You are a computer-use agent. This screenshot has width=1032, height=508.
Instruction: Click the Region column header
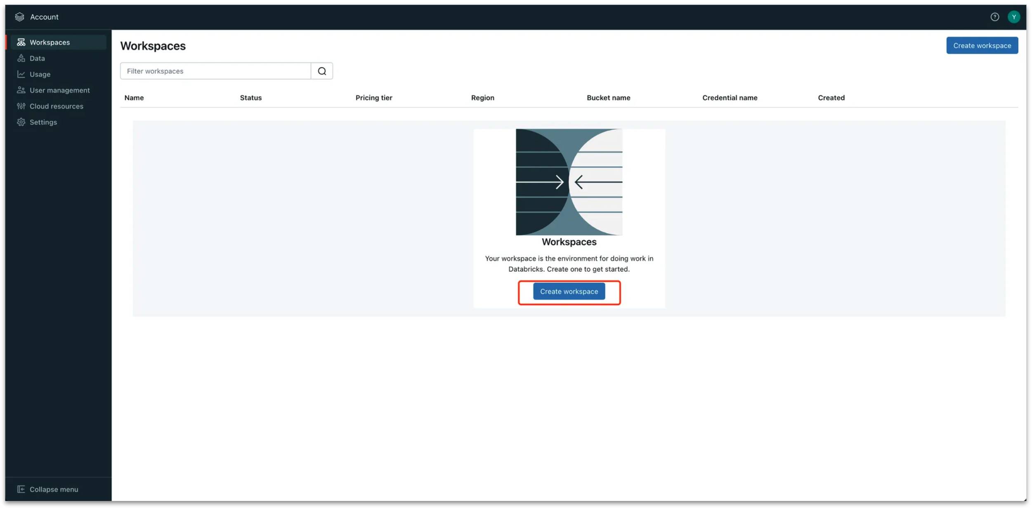[x=482, y=98]
